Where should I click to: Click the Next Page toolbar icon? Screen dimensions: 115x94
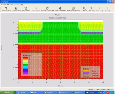[x=107, y=8]
